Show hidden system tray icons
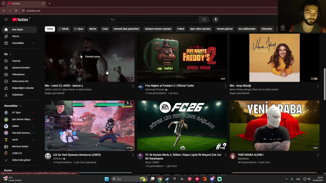Screen dimensions: 326x183 (x=286, y=179)
